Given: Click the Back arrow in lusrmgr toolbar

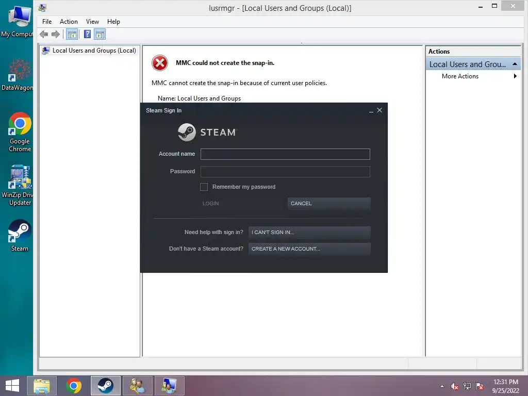Looking at the screenshot, I should point(44,34).
